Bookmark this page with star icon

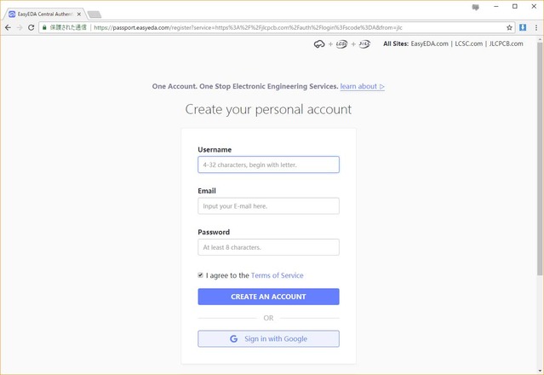pyautogui.click(x=509, y=28)
